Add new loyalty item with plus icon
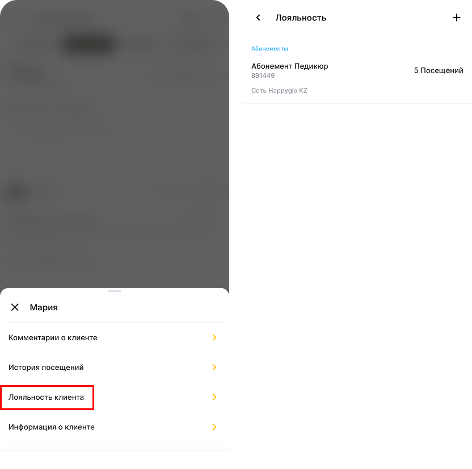Screen dimensions: 472x469 [456, 18]
